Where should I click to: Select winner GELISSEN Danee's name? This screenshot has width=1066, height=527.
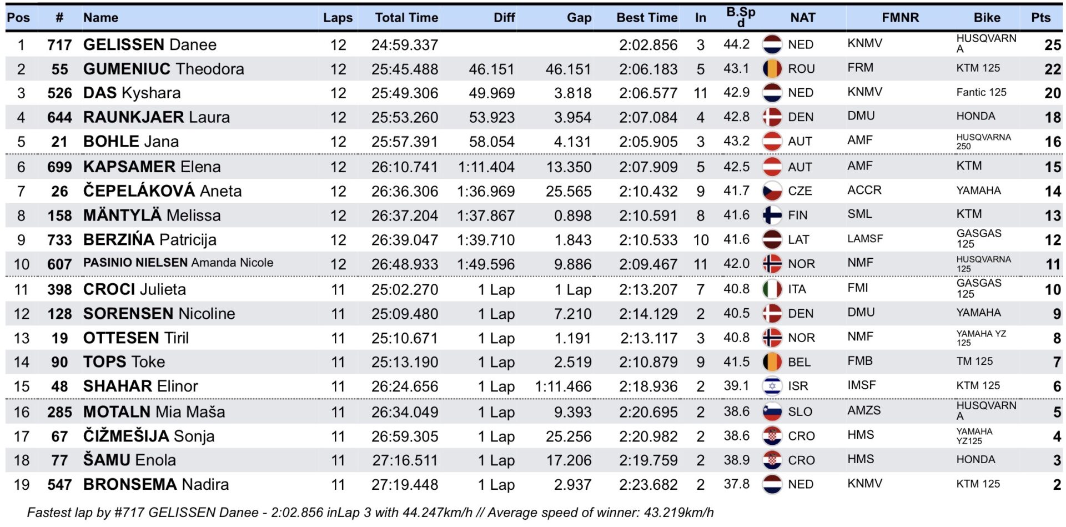point(150,45)
